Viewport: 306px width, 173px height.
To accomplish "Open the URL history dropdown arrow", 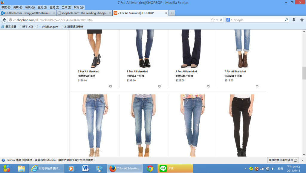I will tap(217, 20).
